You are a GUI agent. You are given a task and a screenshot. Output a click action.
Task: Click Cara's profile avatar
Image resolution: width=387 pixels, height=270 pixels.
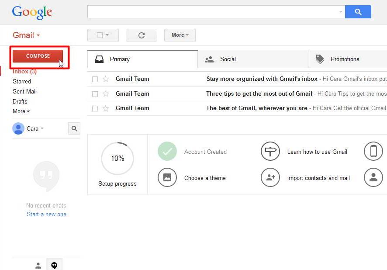pyautogui.click(x=18, y=128)
